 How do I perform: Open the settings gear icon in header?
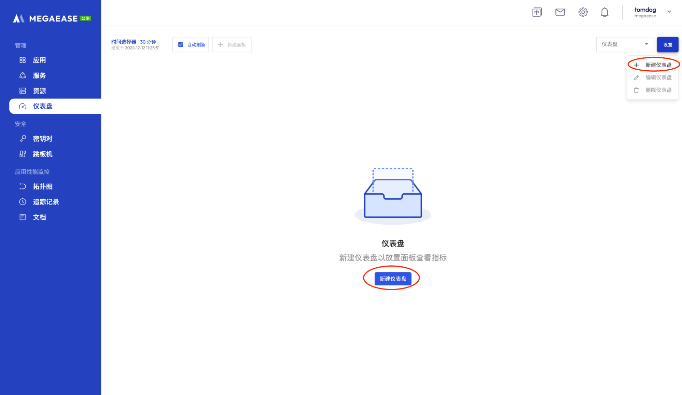point(583,12)
